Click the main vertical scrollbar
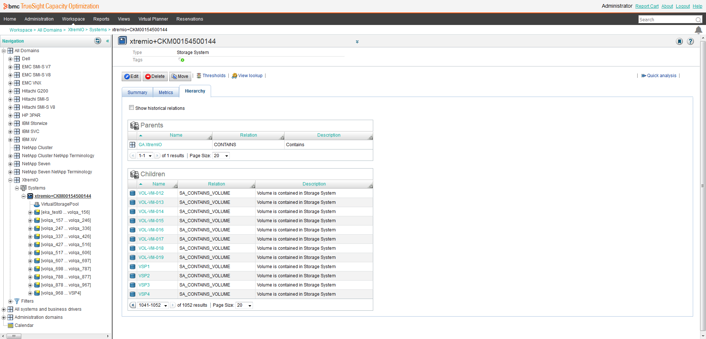 click(703, 185)
